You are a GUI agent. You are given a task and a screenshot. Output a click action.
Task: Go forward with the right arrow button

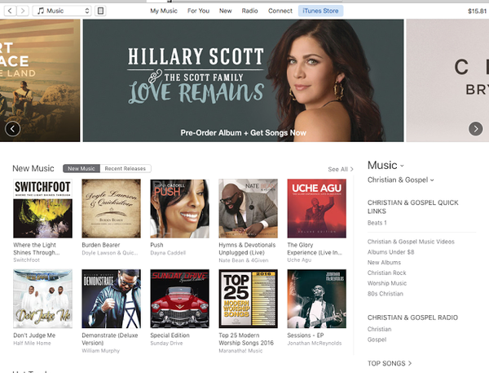tap(23, 11)
